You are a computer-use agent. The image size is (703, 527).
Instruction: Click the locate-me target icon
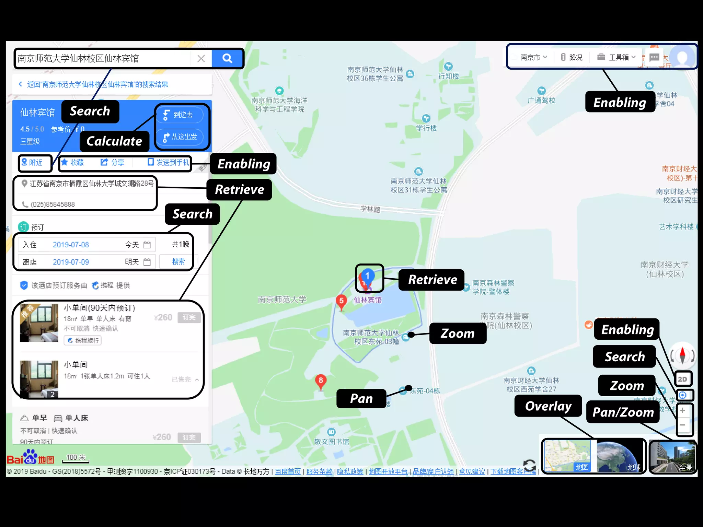click(x=682, y=395)
